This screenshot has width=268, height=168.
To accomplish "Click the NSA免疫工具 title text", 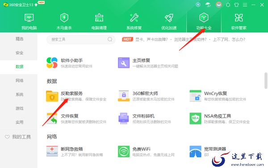I will point(218,116).
